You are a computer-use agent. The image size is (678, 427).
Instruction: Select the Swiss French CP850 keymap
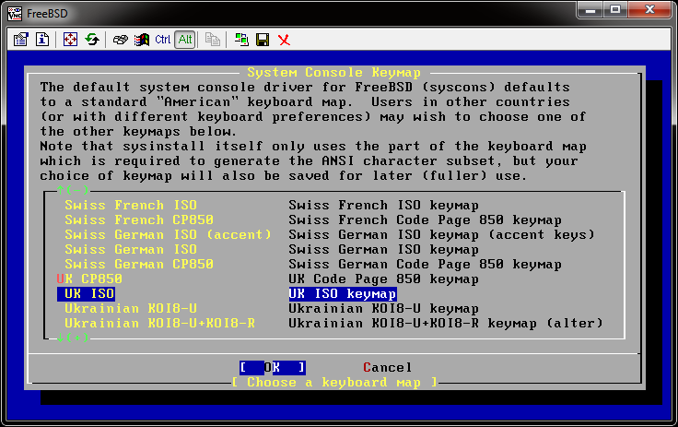click(139, 219)
